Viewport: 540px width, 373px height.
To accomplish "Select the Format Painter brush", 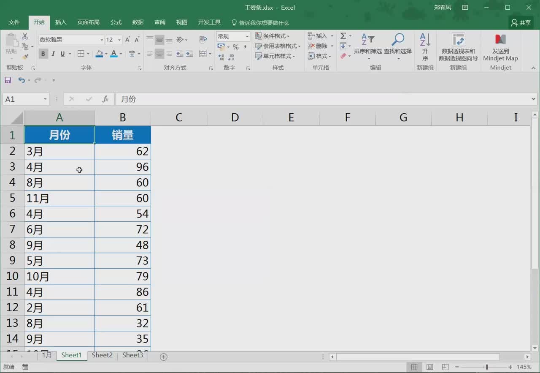I will pyautogui.click(x=25, y=57).
